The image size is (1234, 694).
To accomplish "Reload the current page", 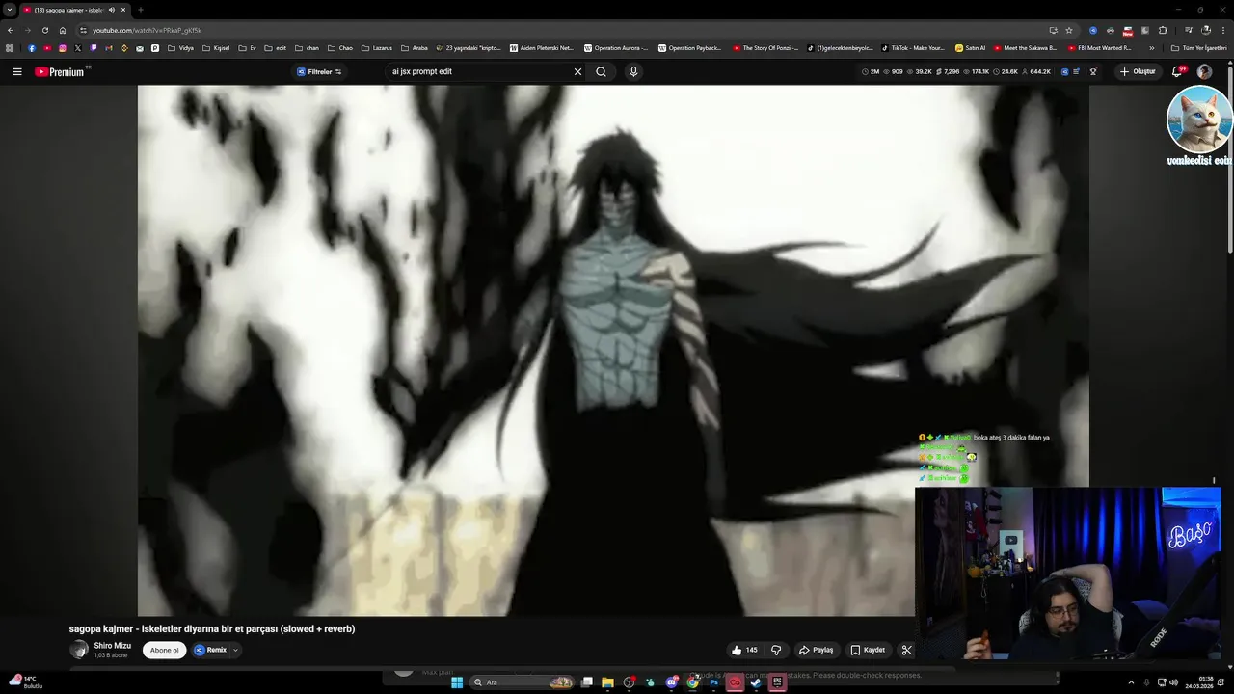I will (x=45, y=30).
